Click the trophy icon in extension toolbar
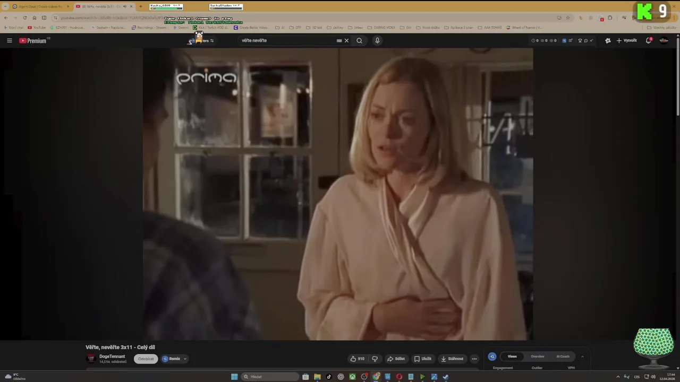 pyautogui.click(x=580, y=40)
